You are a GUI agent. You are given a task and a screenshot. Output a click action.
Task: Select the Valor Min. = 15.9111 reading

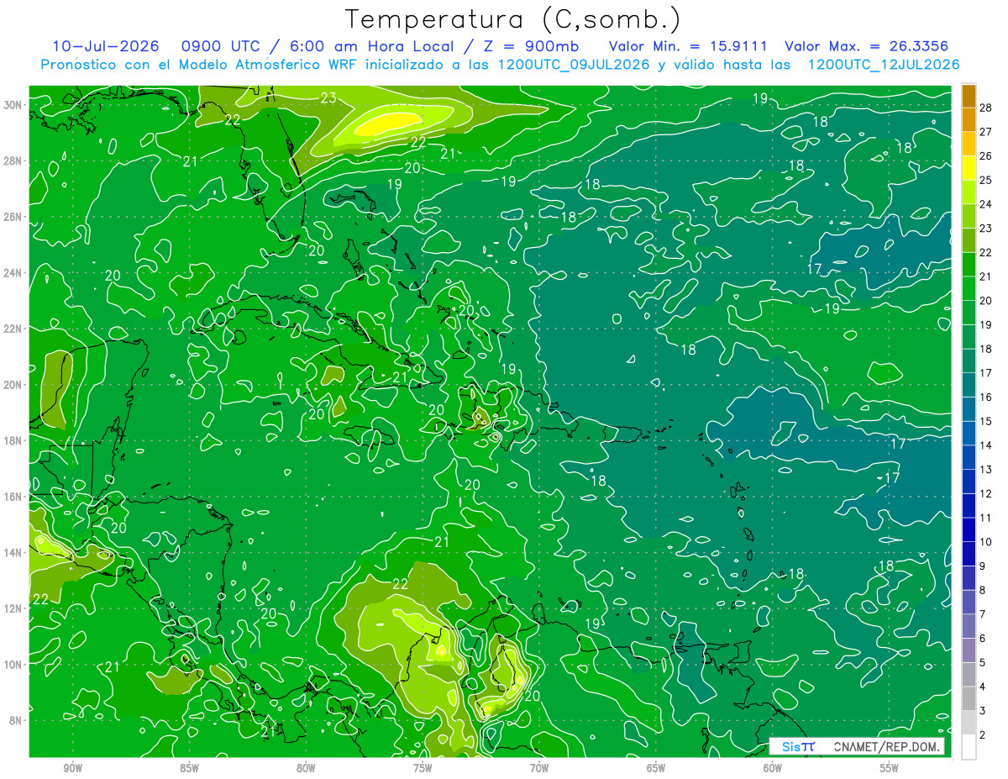point(689,46)
